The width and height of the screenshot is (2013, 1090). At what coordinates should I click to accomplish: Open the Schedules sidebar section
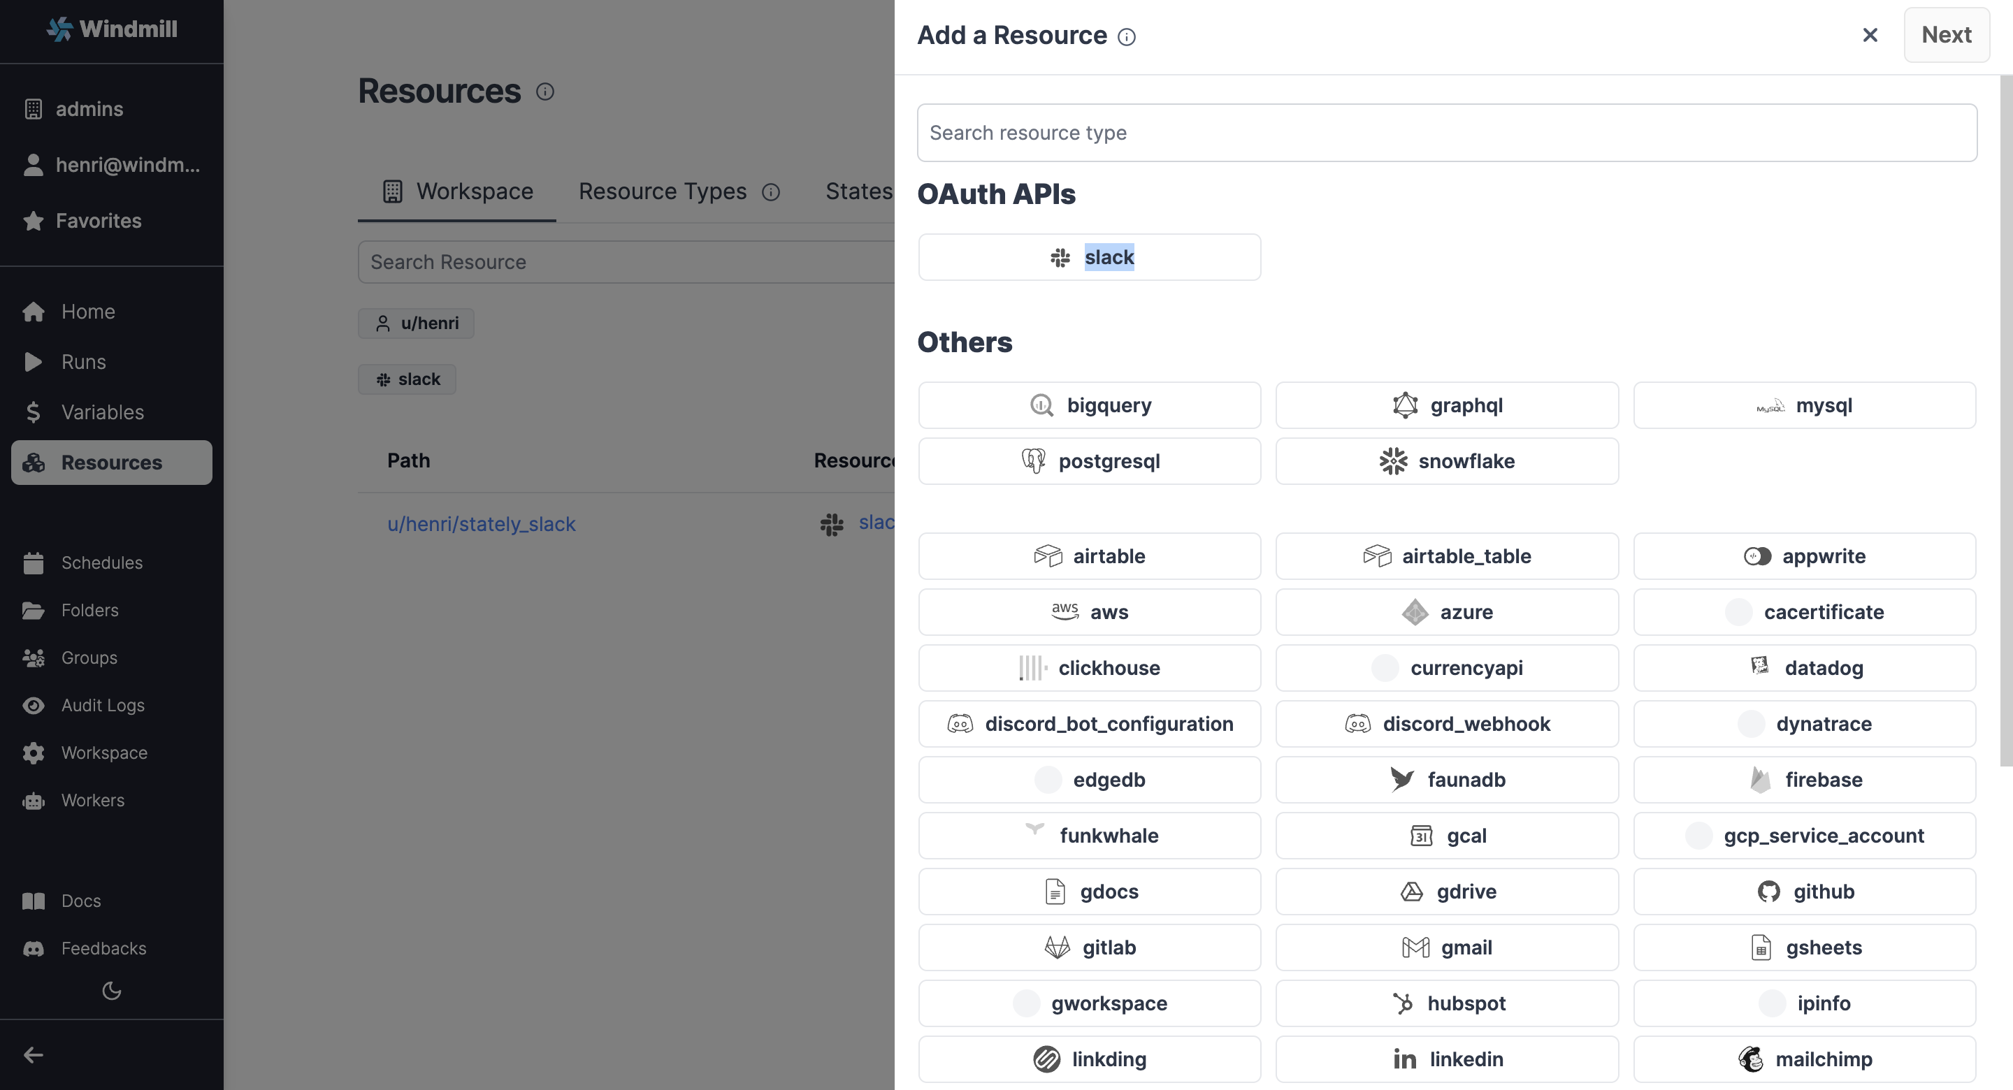tap(101, 562)
